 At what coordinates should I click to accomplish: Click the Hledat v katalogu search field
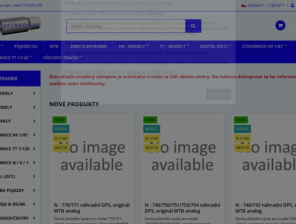[126, 26]
